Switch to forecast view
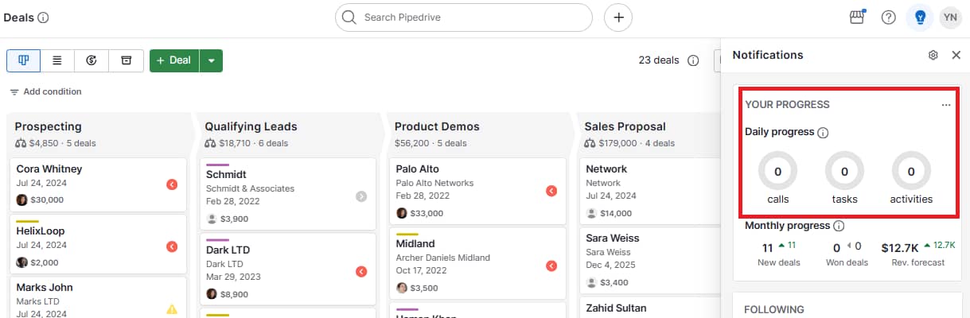This screenshot has height=318, width=970. (92, 60)
